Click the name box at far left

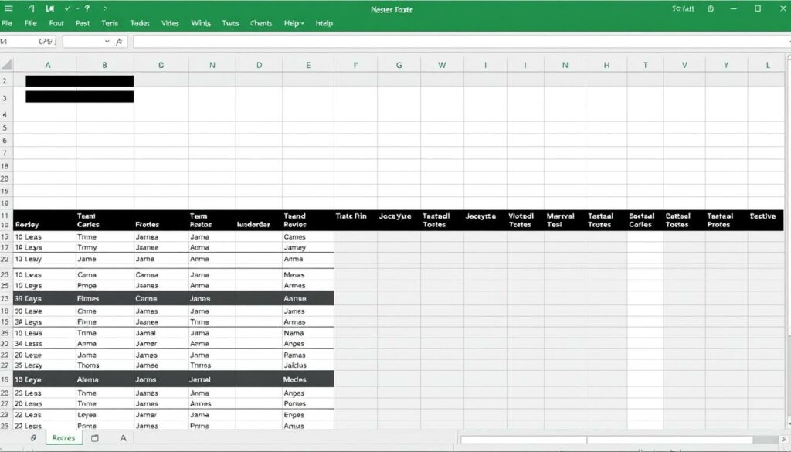point(28,42)
